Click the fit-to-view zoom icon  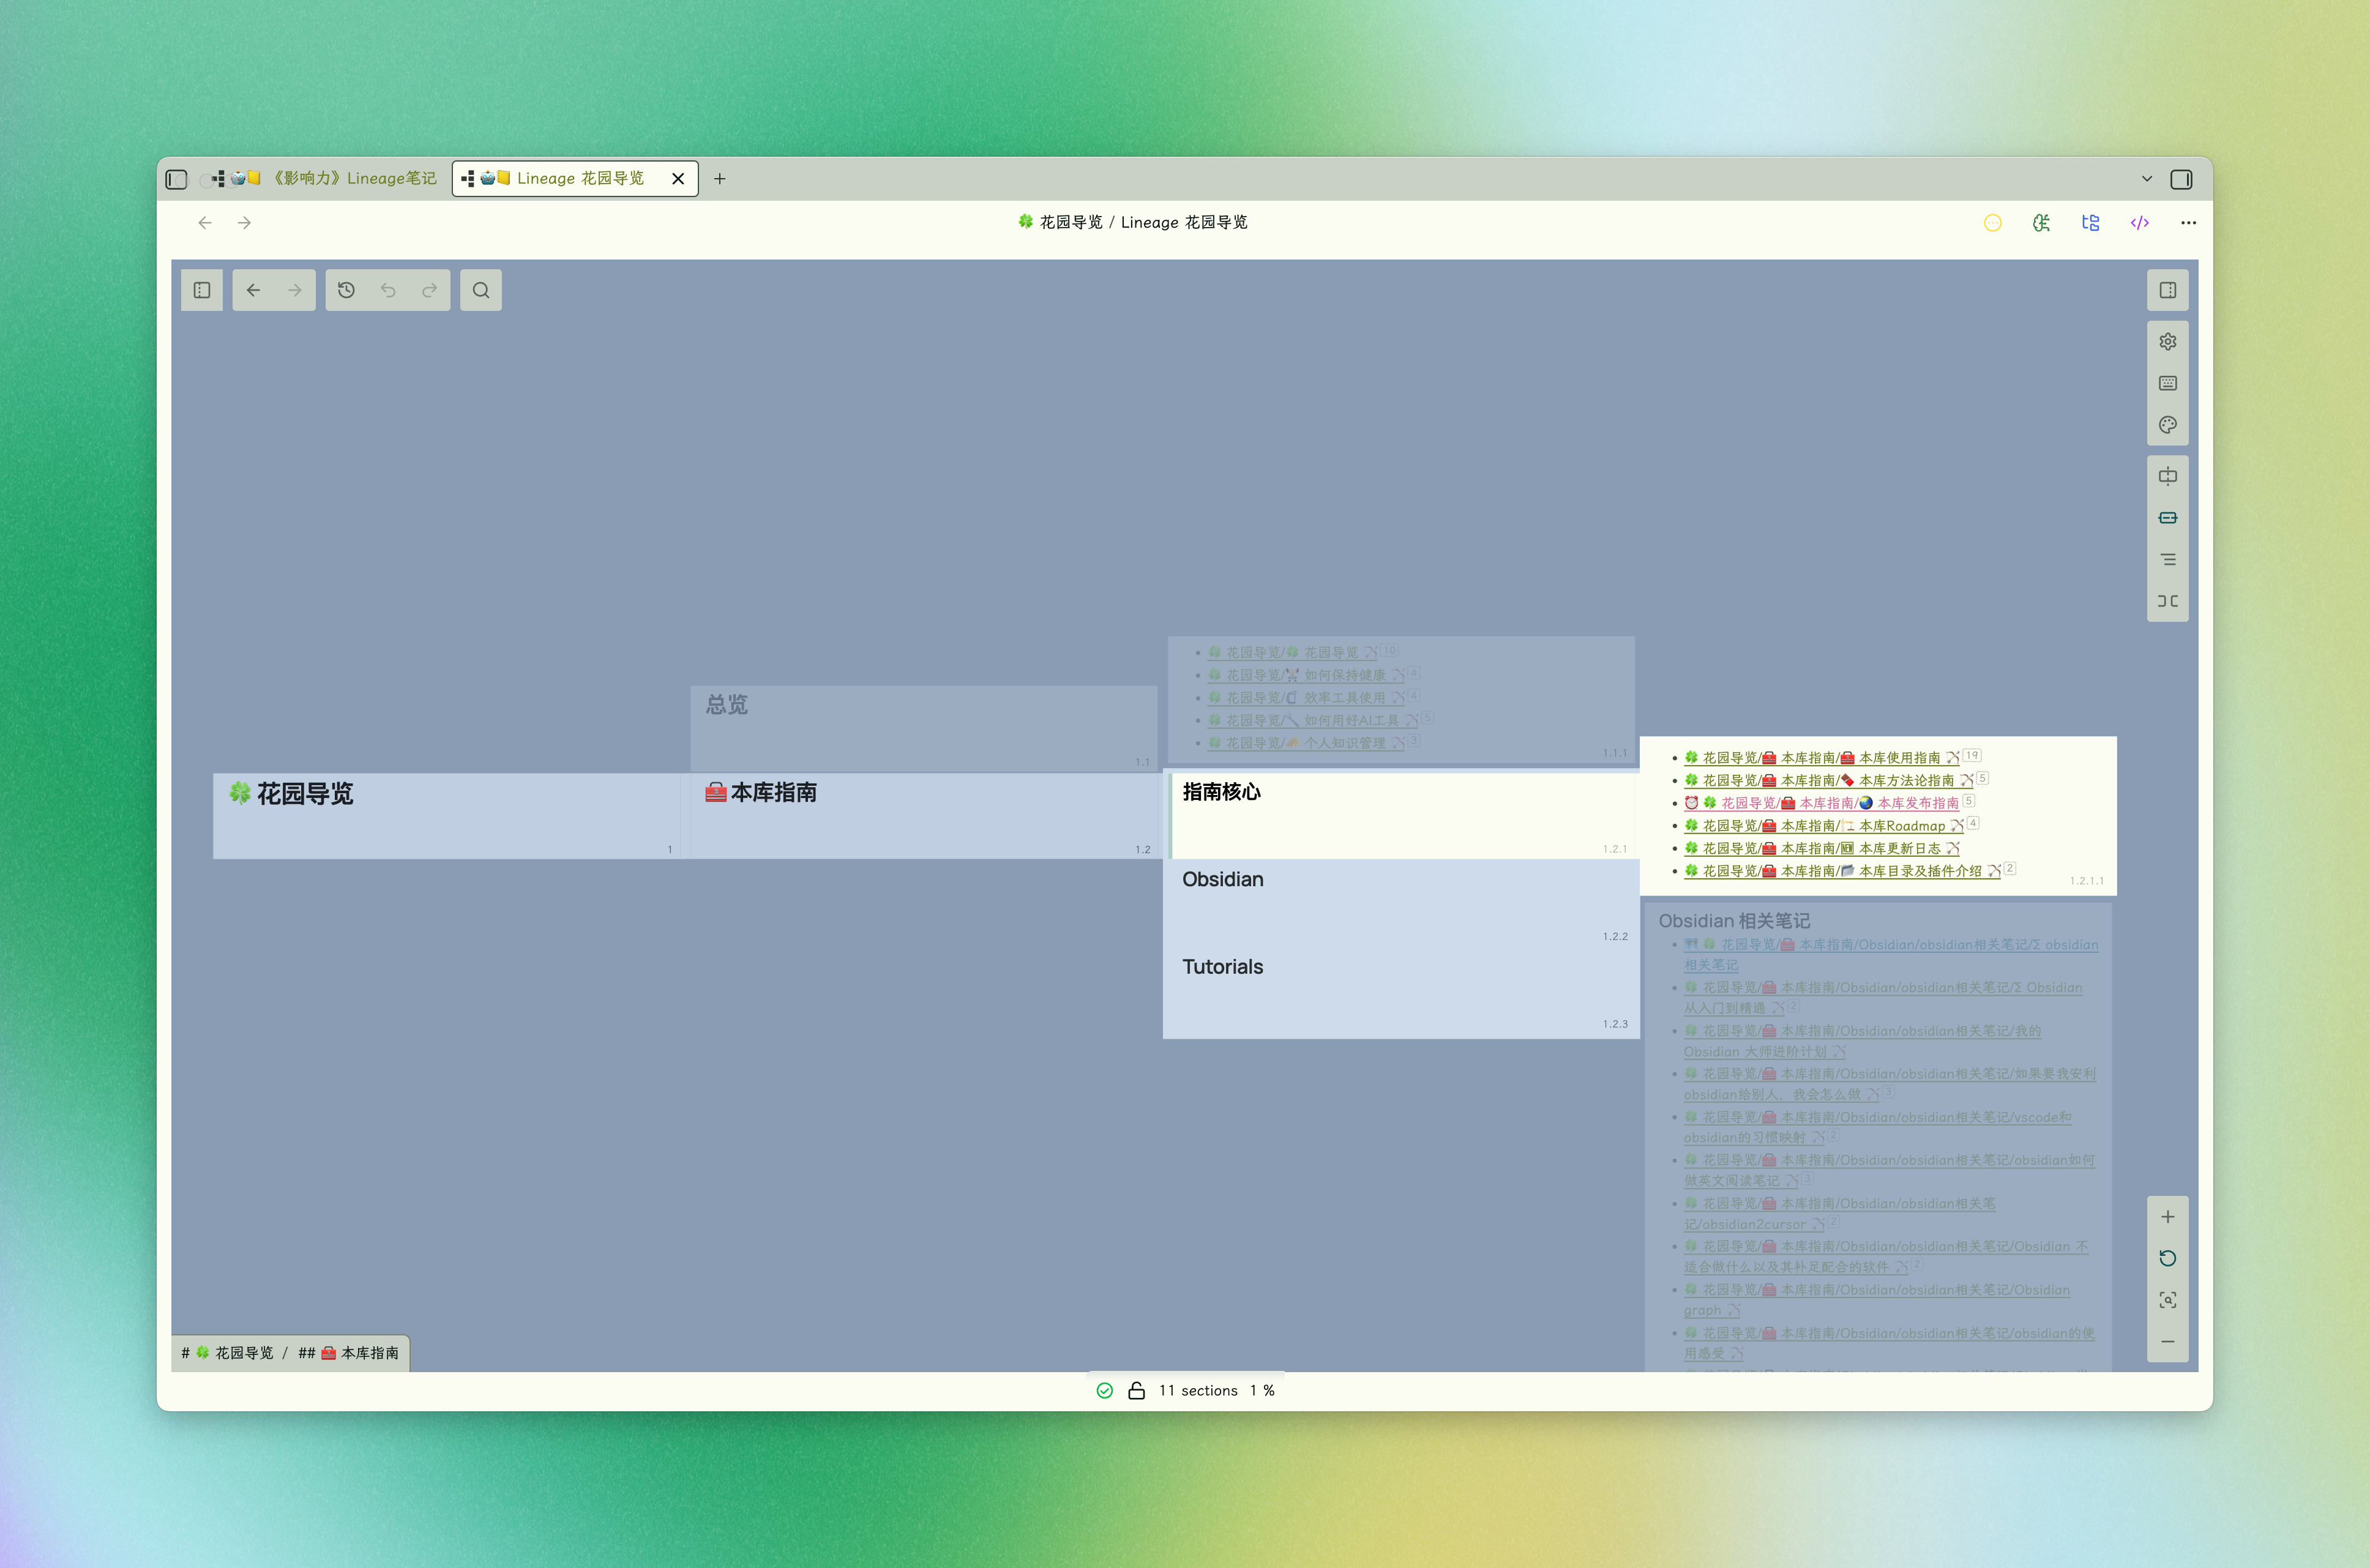pyautogui.click(x=2167, y=1300)
